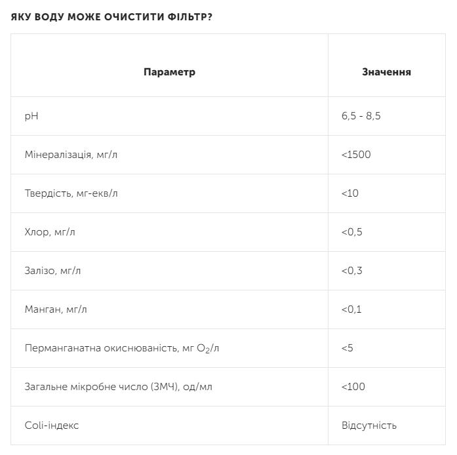Click the '<5' value cell
This screenshot has width=457, height=455.
[348, 348]
